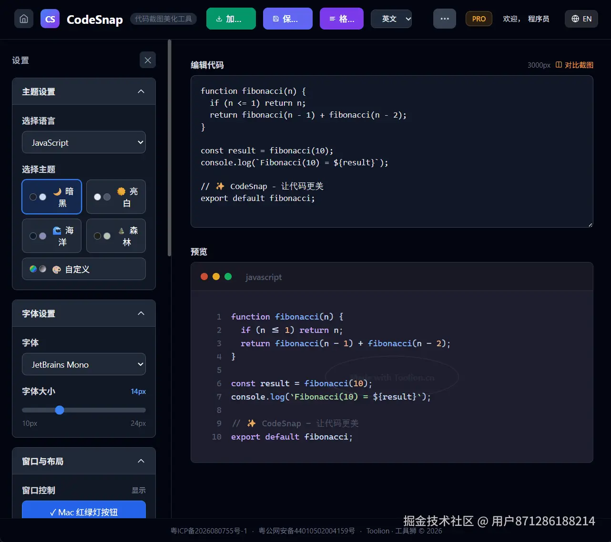Click inside the 编辑代码 code textarea
The height and width of the screenshot is (542, 611).
point(392,151)
